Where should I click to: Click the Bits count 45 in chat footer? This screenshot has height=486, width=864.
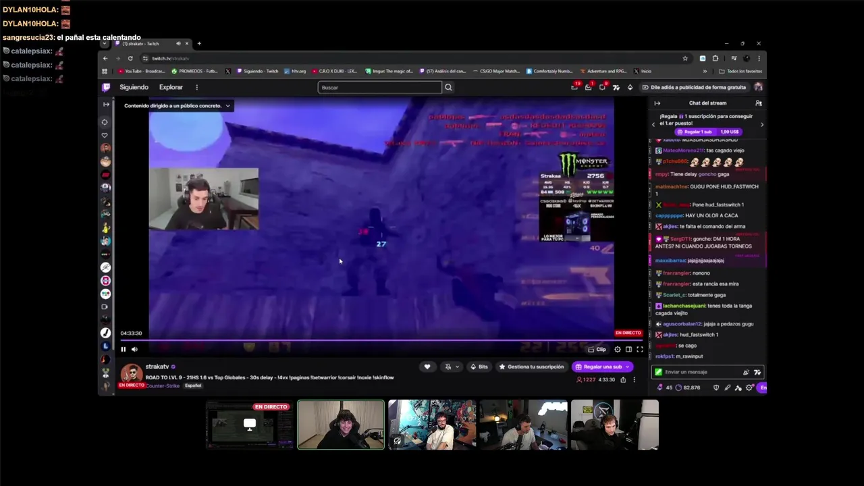pos(664,387)
